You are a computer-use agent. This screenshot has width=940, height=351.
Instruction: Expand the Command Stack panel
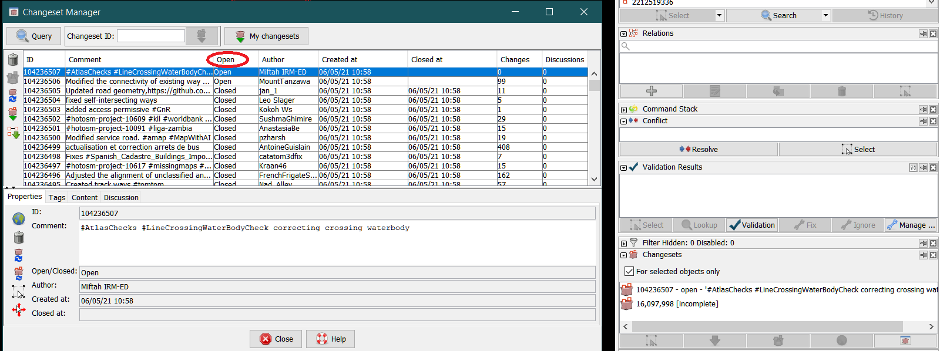tap(624, 109)
